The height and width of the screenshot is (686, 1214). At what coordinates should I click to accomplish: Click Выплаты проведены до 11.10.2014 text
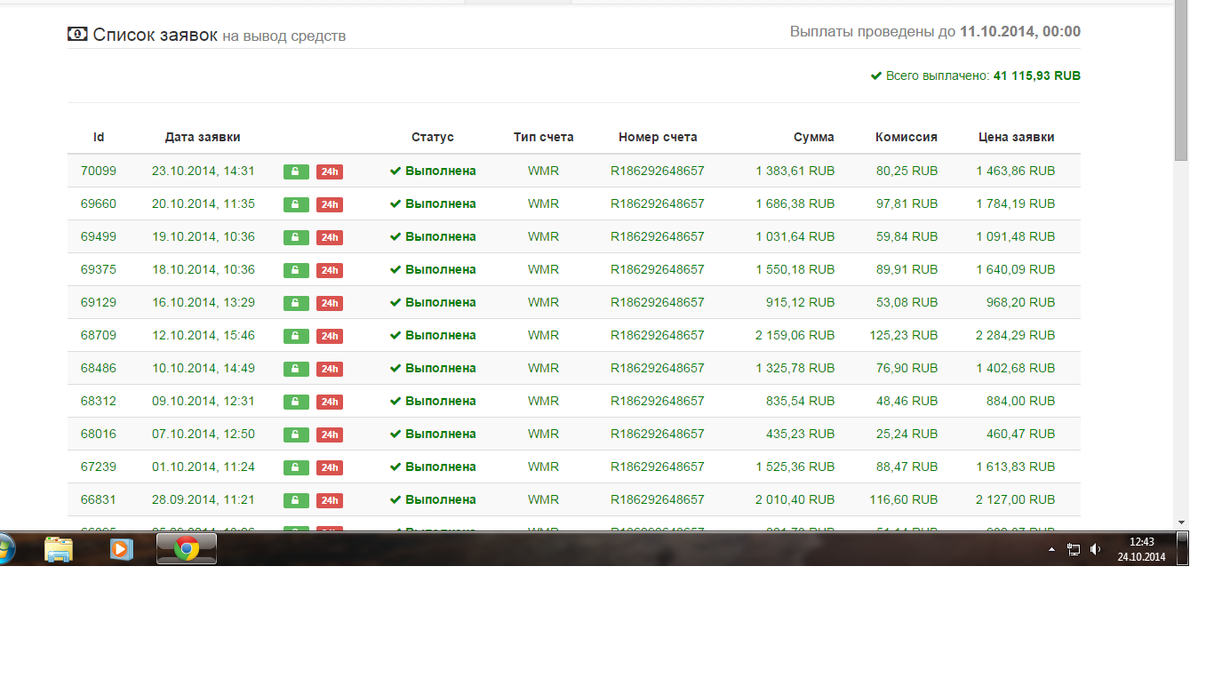coord(935,32)
